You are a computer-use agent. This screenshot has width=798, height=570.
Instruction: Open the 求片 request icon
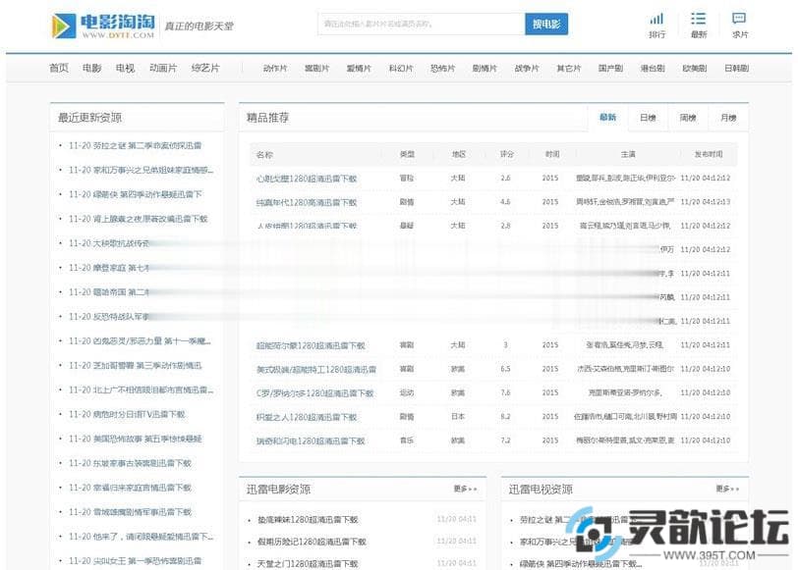[x=739, y=25]
